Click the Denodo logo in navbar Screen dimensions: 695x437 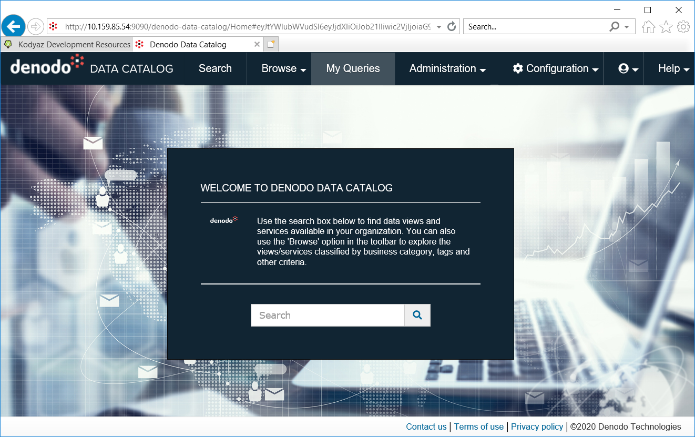(x=47, y=65)
